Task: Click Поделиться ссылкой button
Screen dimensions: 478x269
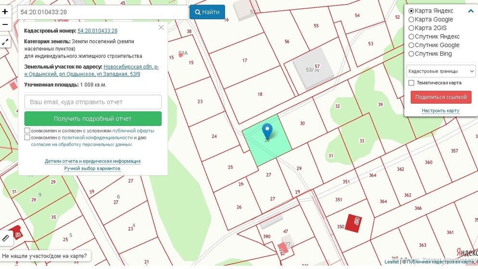Action: (441, 97)
